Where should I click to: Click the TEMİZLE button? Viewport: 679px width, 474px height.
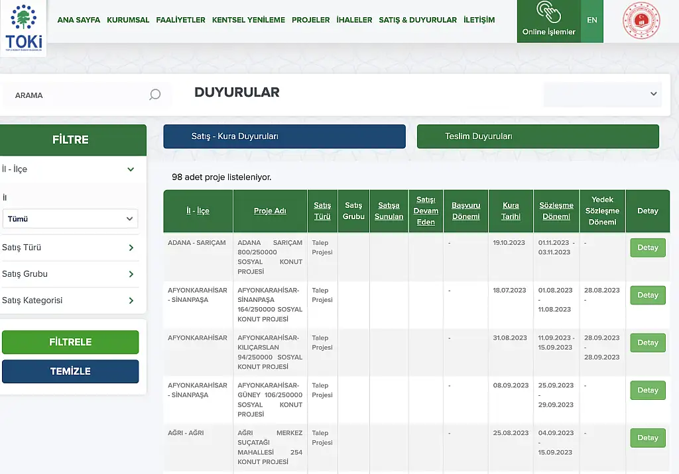tap(70, 371)
